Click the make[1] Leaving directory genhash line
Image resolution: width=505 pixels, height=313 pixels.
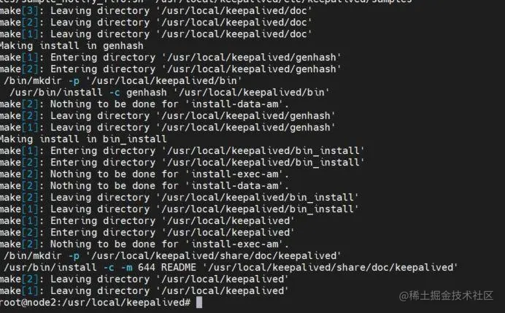tap(167, 128)
